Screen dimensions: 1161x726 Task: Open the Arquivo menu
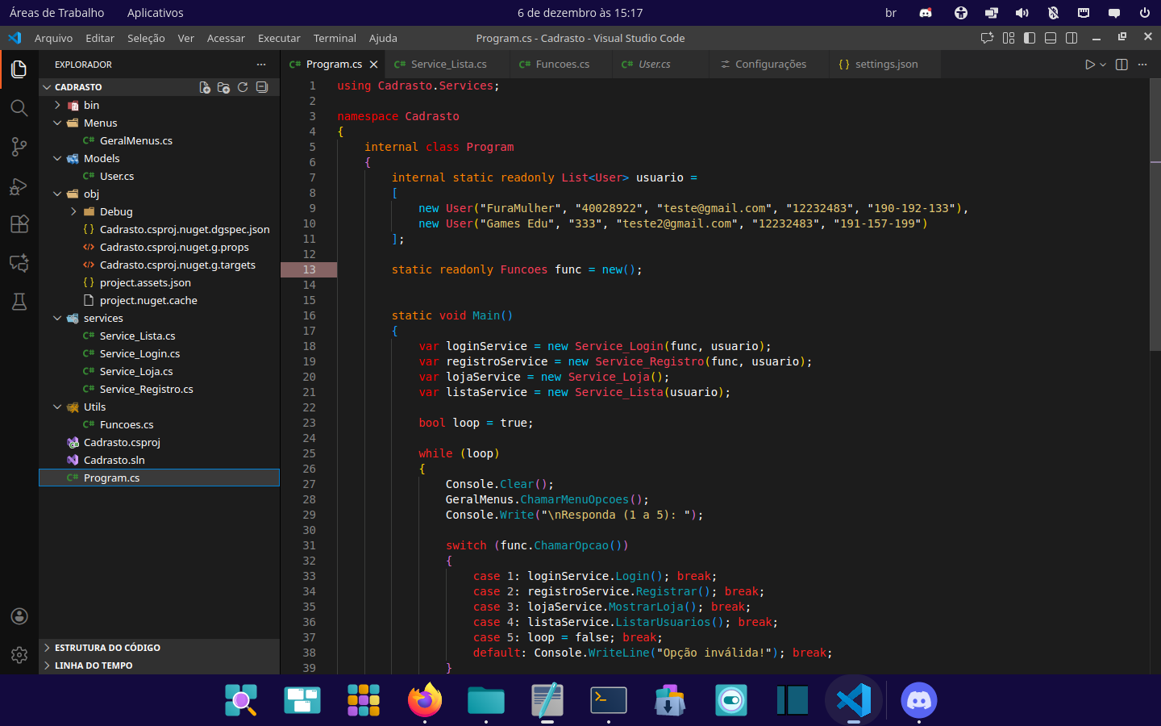53,38
